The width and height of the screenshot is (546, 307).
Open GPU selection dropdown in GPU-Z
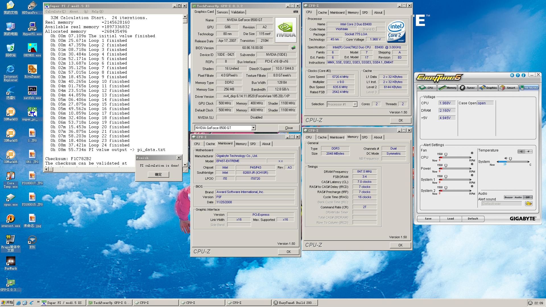[x=253, y=128]
